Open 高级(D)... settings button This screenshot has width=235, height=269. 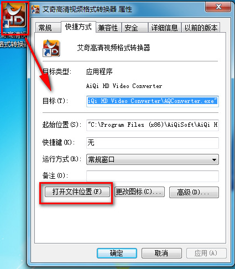click(194, 193)
